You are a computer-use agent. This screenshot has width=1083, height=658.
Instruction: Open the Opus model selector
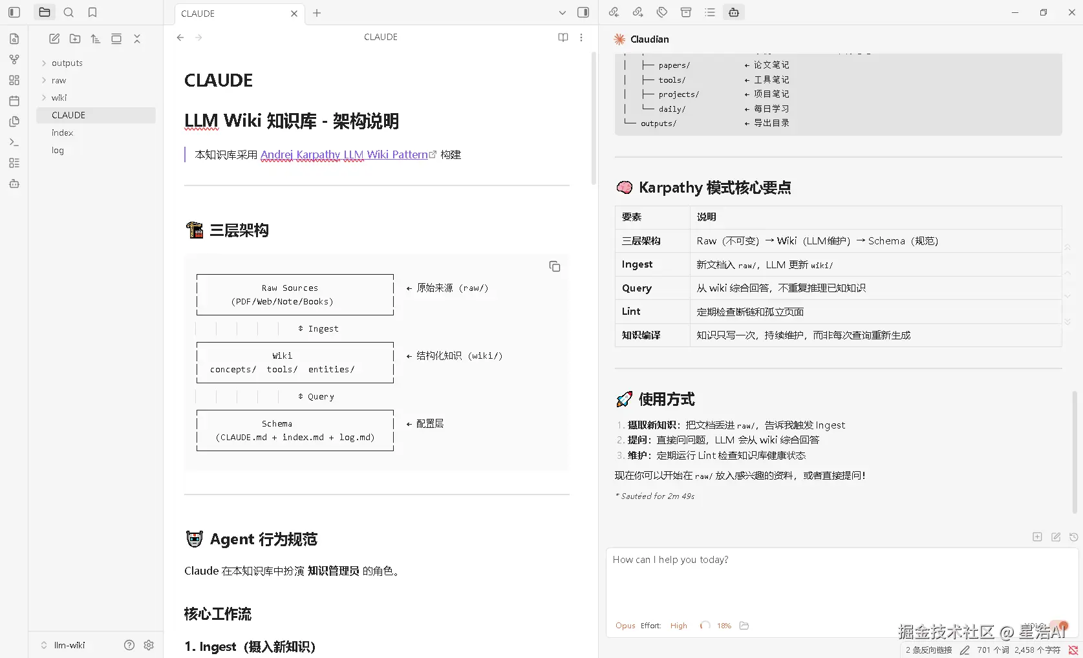625,626
